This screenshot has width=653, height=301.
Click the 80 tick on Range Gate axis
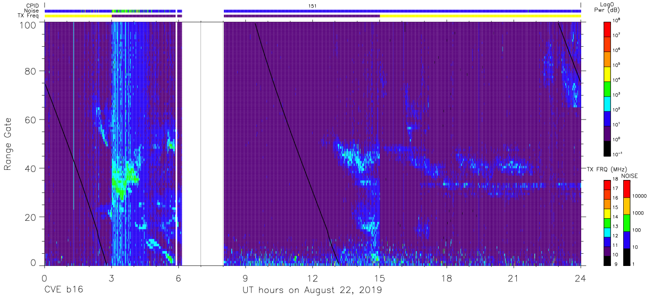pos(31,71)
